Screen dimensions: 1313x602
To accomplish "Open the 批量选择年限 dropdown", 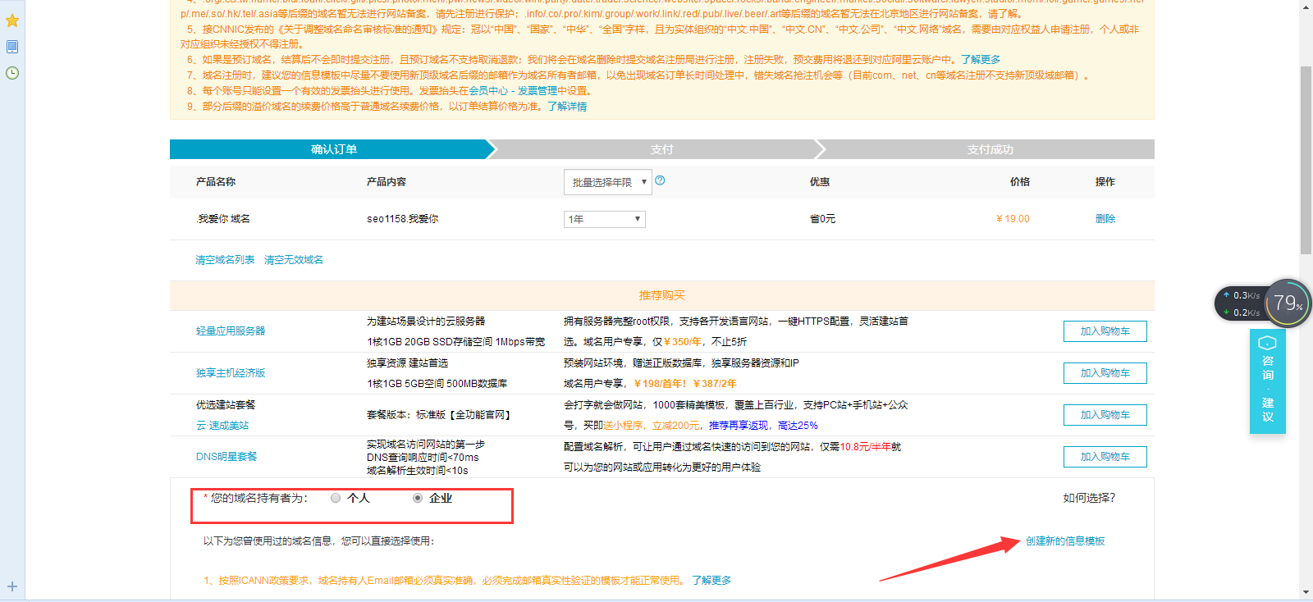I will [607, 182].
